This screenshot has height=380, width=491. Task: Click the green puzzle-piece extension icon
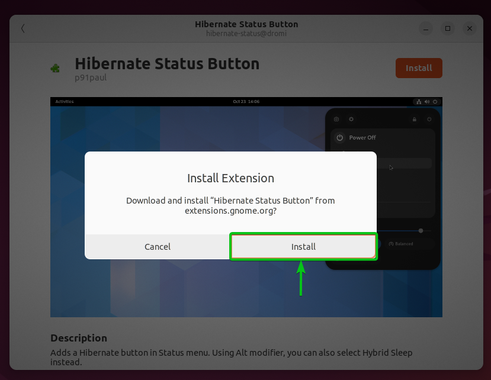55,68
